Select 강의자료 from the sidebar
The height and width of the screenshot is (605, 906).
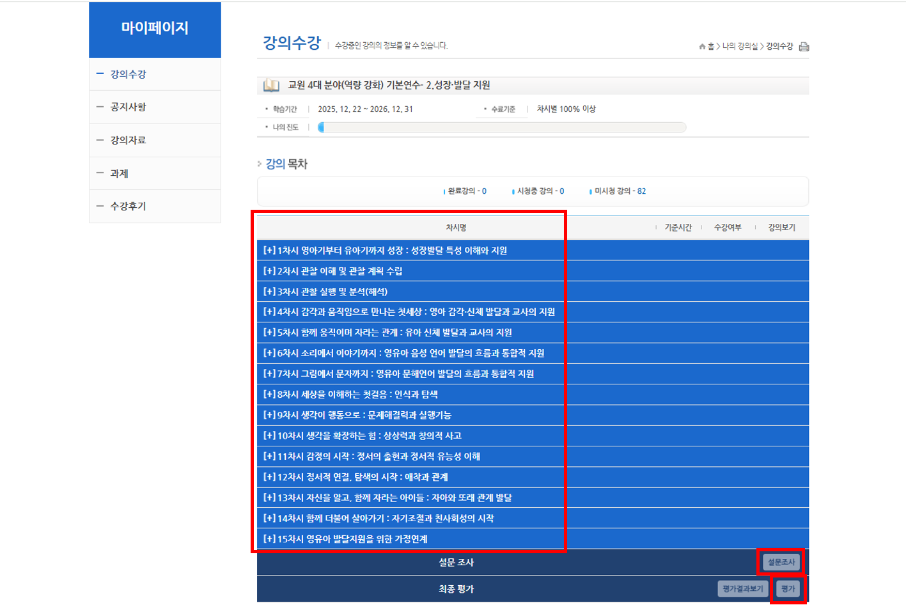(129, 140)
